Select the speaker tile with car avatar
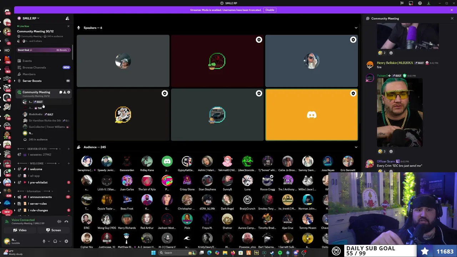This screenshot has height=257, width=457. click(217, 115)
